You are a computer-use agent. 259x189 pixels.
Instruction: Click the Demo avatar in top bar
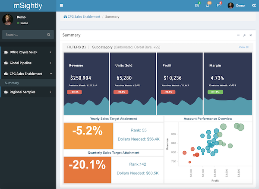coord(231,6)
